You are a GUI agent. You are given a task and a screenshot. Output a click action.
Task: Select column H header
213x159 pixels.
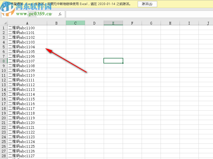tap(170, 23)
